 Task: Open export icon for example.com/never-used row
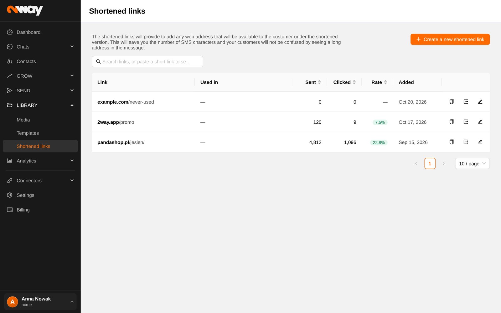point(466,102)
